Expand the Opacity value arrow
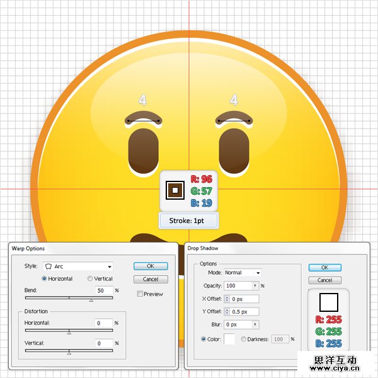Viewport: 378px width, 378px height. point(255,285)
